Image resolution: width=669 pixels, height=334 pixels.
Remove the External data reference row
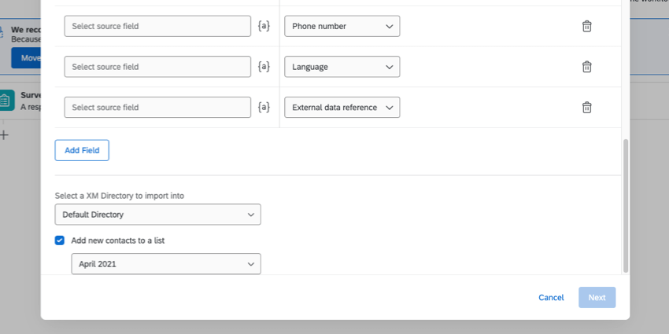[586, 108]
